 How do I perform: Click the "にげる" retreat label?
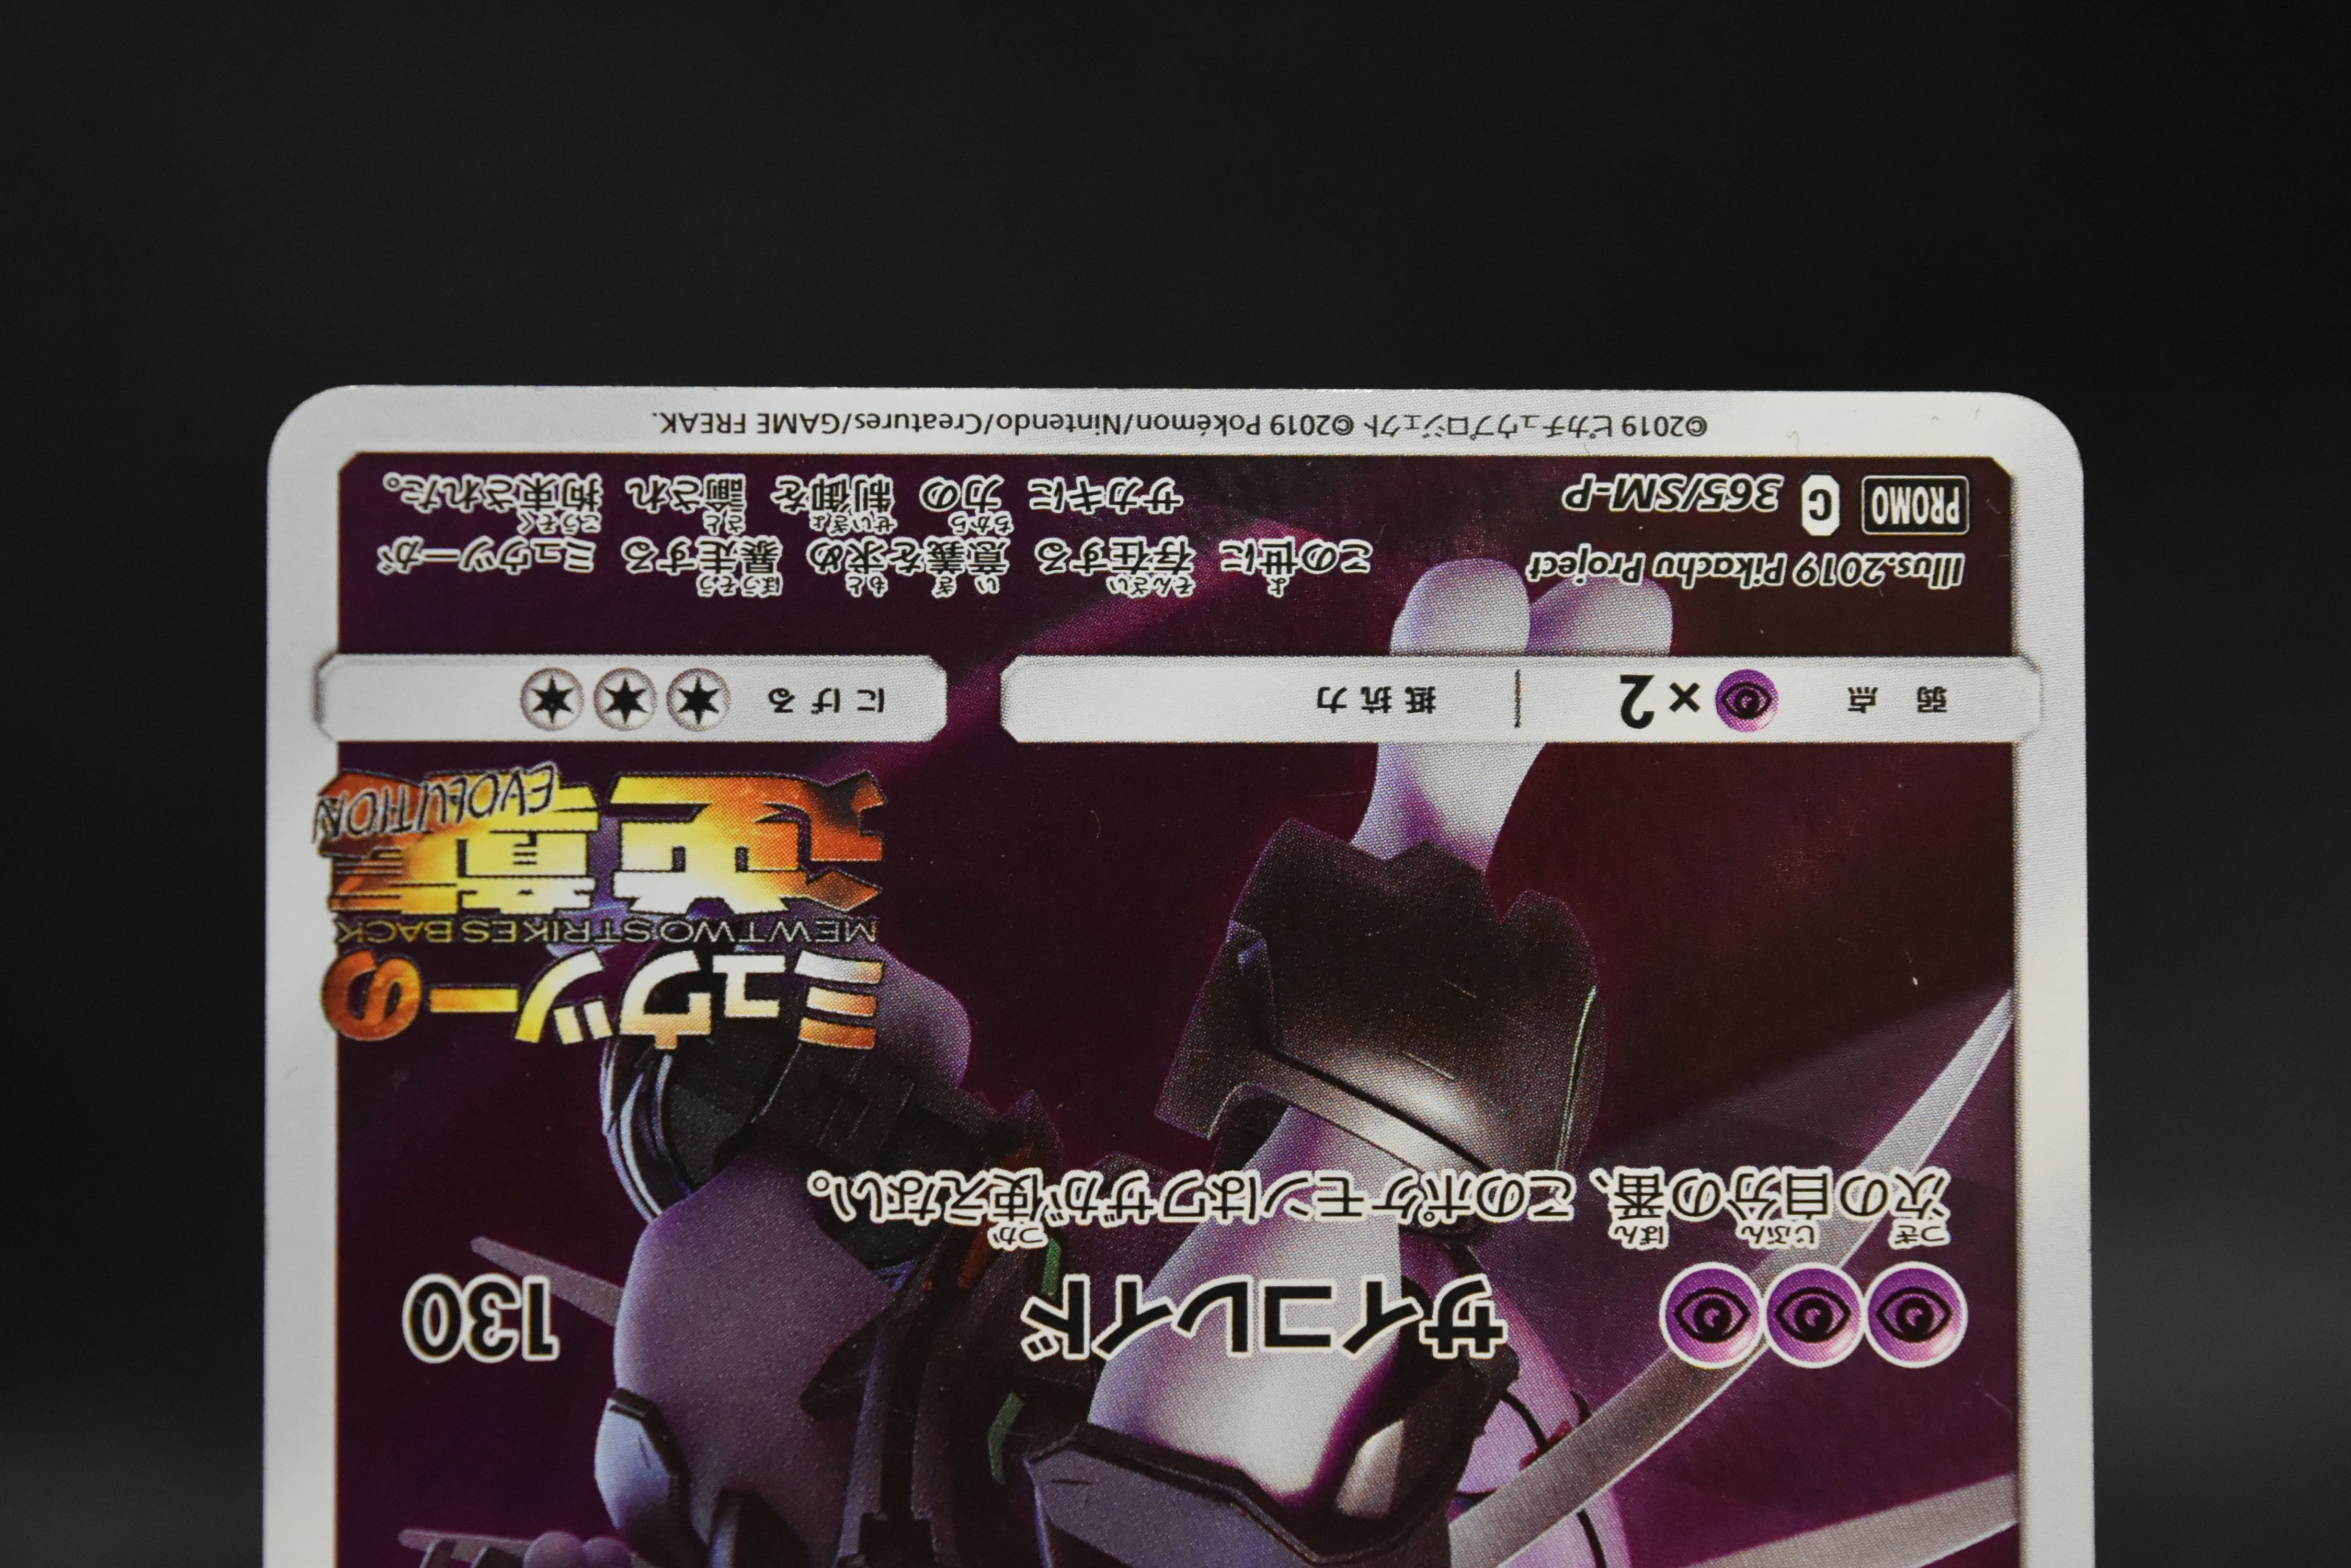825,700
